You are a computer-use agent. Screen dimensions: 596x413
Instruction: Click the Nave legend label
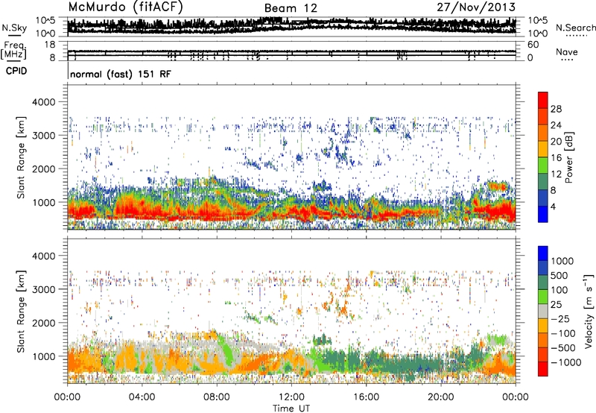[x=567, y=51]
